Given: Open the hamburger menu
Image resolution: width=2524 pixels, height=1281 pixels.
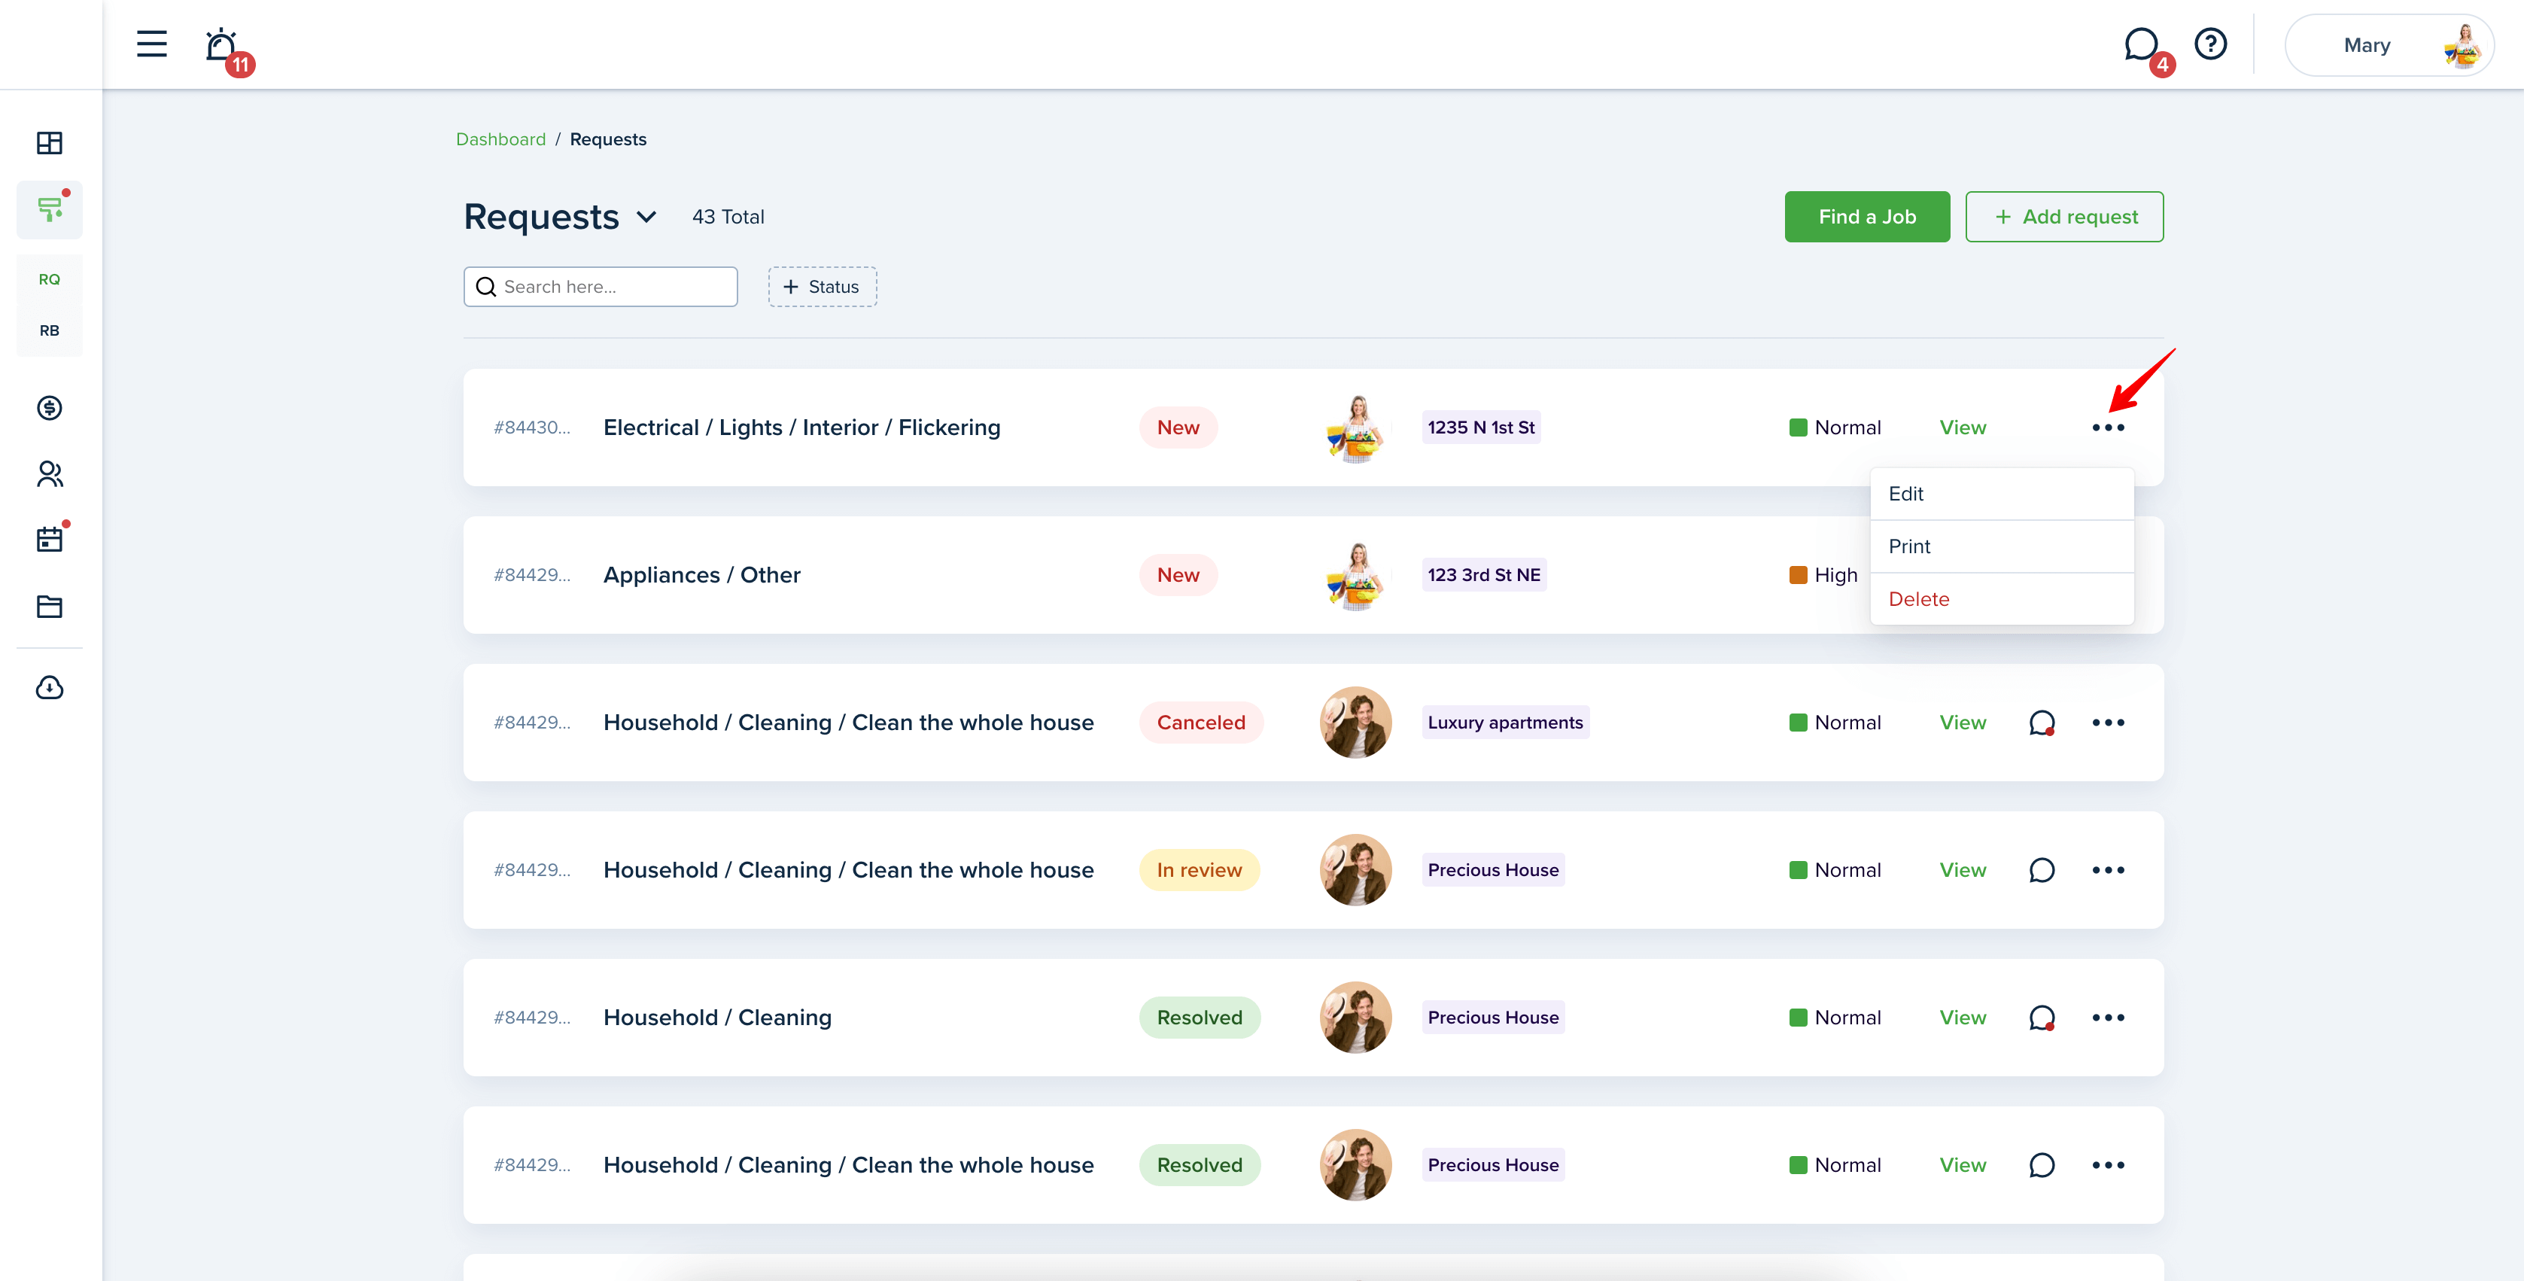Looking at the screenshot, I should [151, 44].
